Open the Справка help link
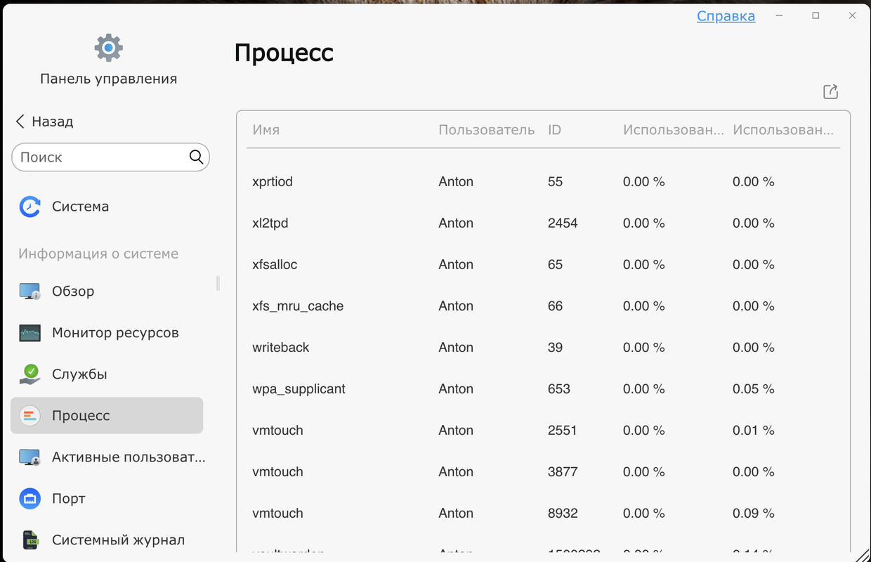This screenshot has height=562, width=871. tap(726, 15)
